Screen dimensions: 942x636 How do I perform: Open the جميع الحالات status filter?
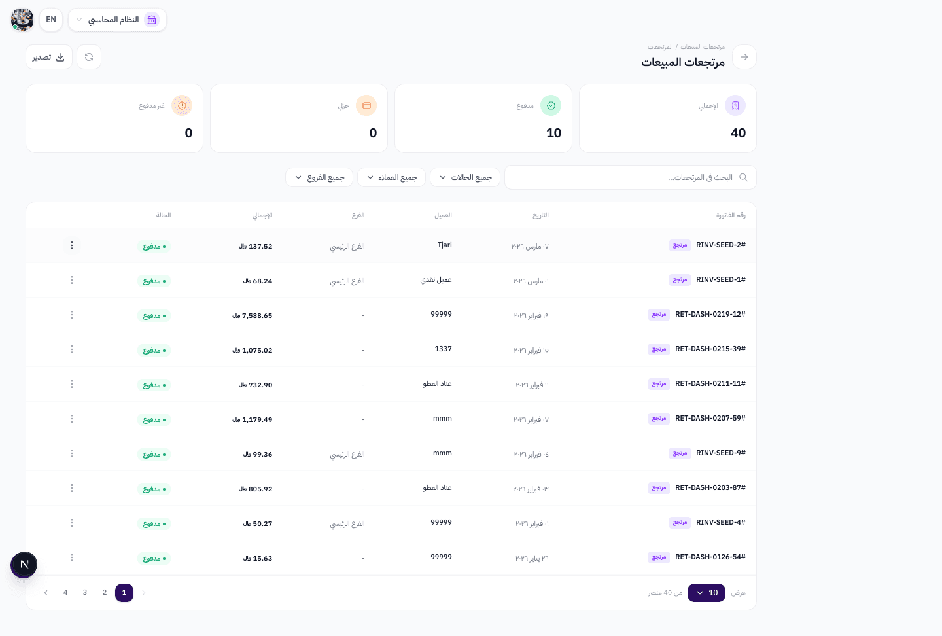(465, 177)
